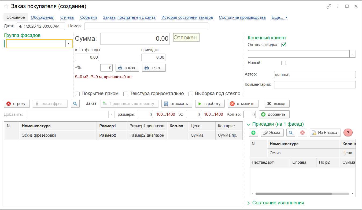The image size is (362, 210).
Task: Open the Группа фасадов dropdown list
Action: [x=69, y=44]
